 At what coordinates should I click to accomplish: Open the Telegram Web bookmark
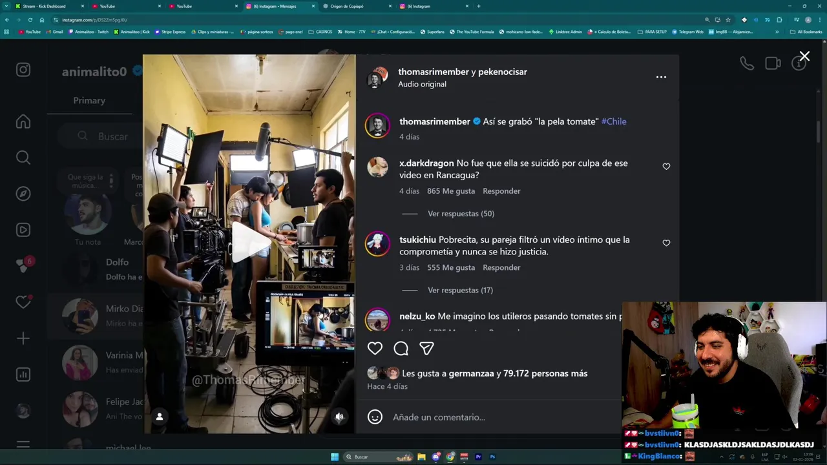tap(687, 32)
